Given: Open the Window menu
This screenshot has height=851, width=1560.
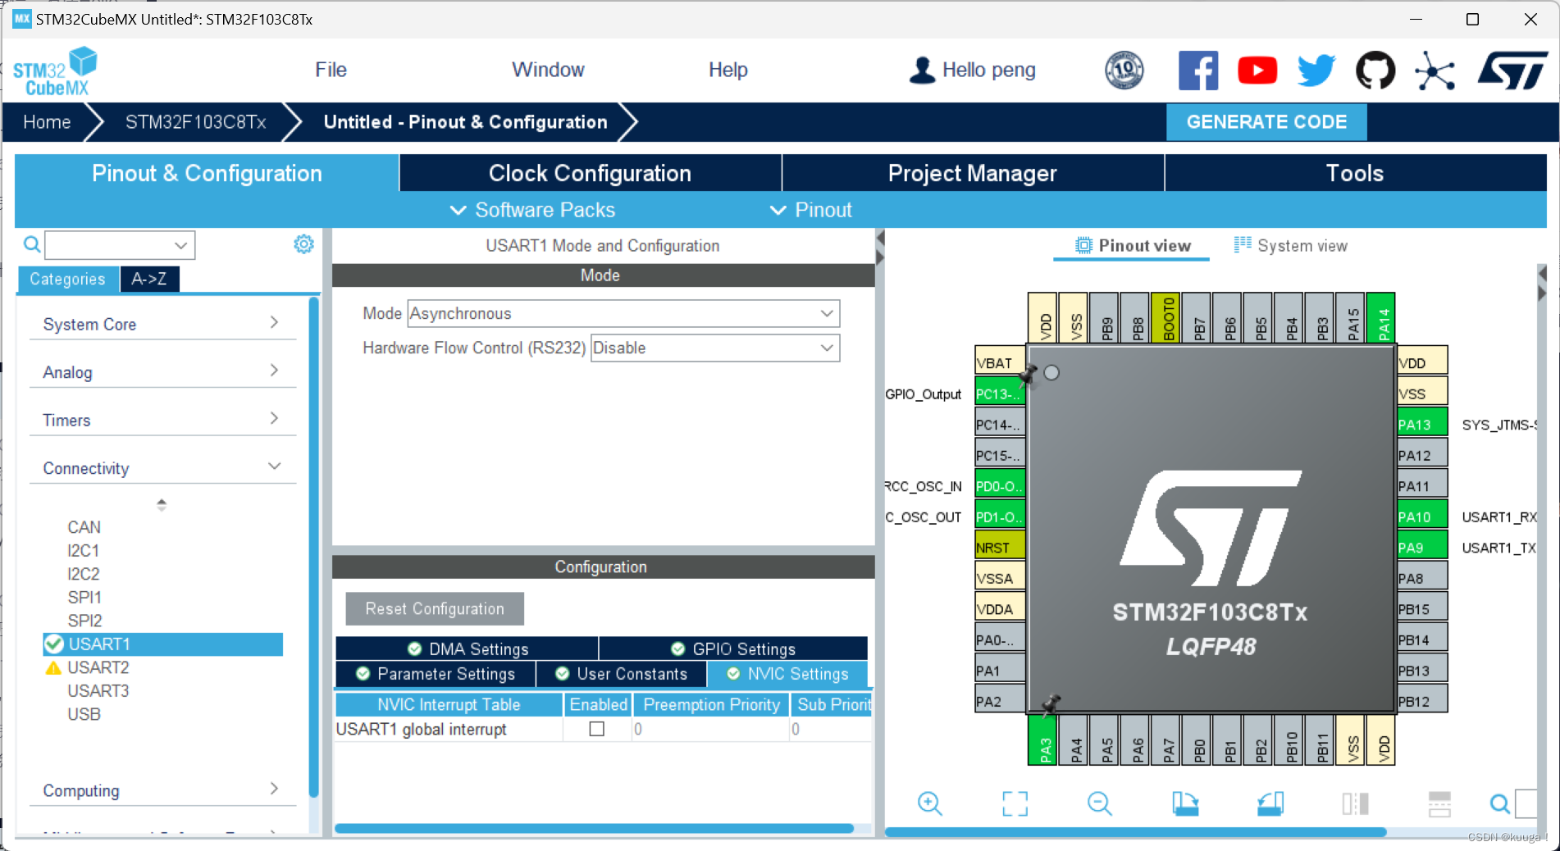Looking at the screenshot, I should pos(548,70).
